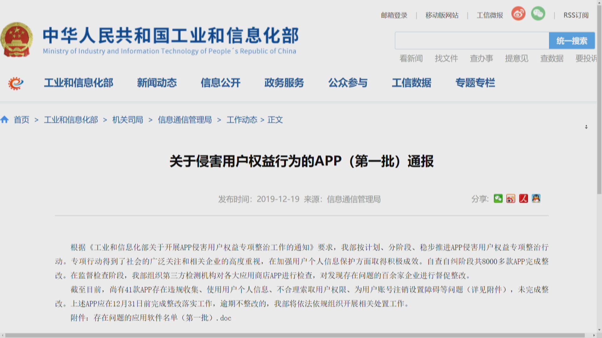
Task: Click the 邮箱登录 link
Action: pos(394,15)
